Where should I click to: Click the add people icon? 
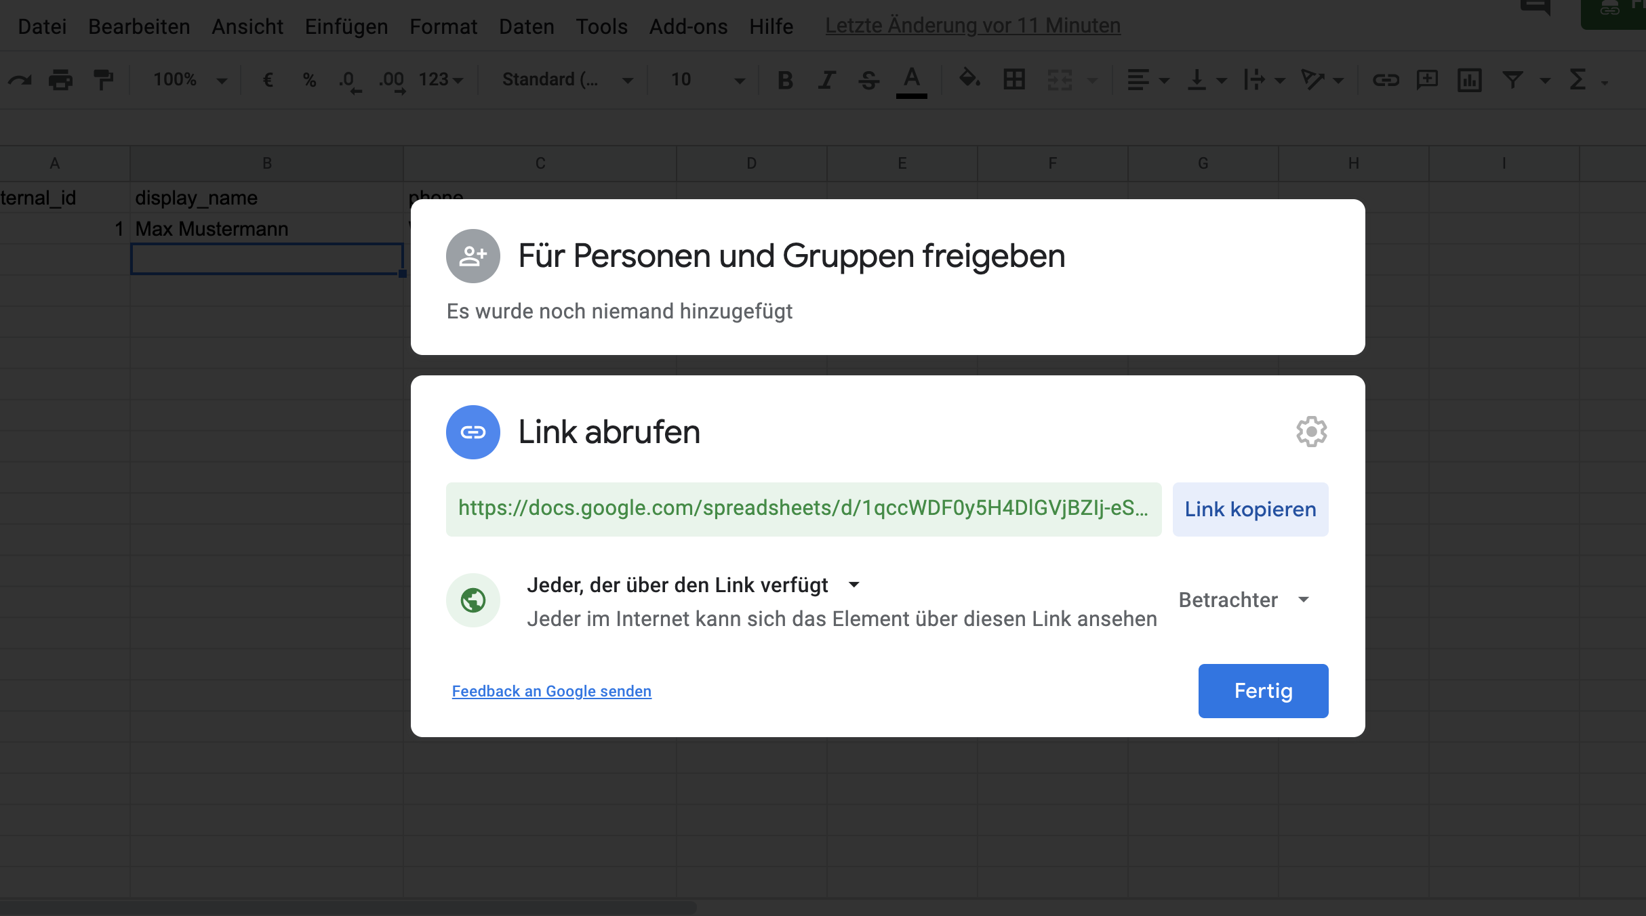pyautogui.click(x=473, y=256)
